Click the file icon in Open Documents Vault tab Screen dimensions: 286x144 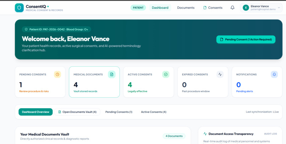pyautogui.click(x=60, y=112)
